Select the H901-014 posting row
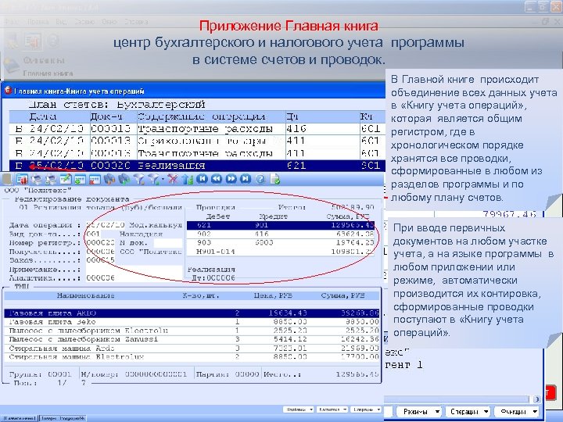Screen dimensions: 563x422 point(281,252)
